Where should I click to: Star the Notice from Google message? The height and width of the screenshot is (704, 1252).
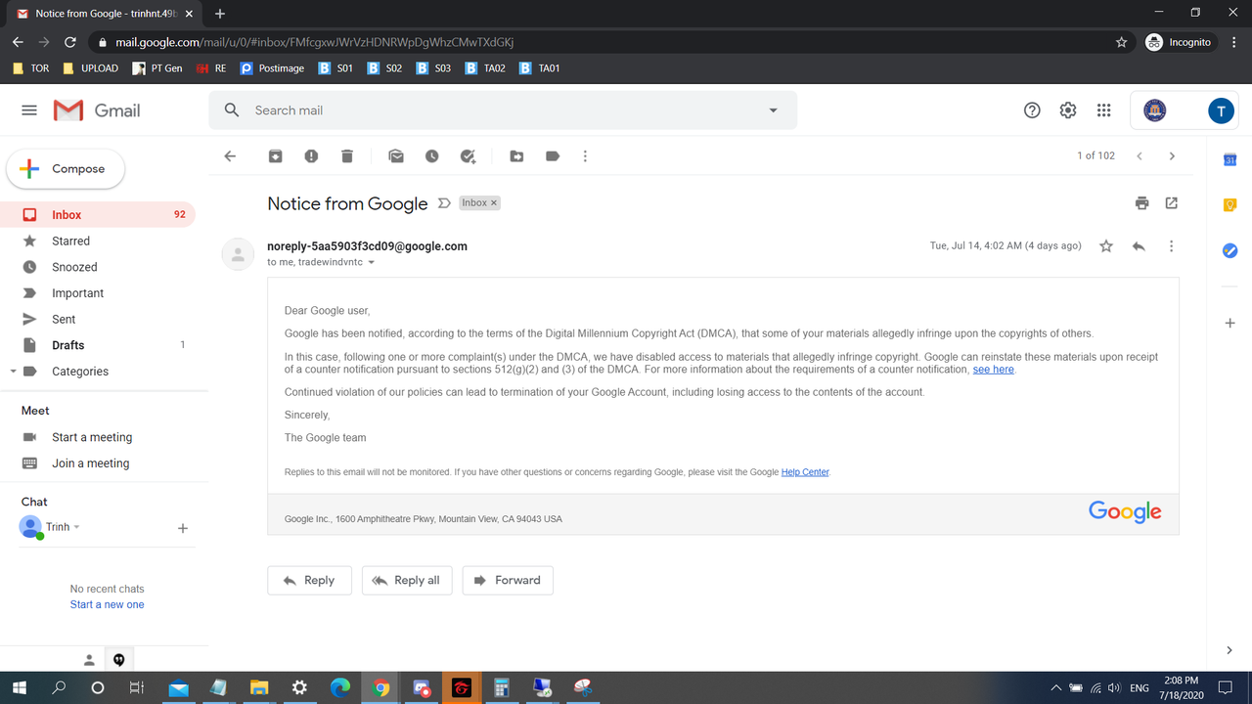[1106, 246]
